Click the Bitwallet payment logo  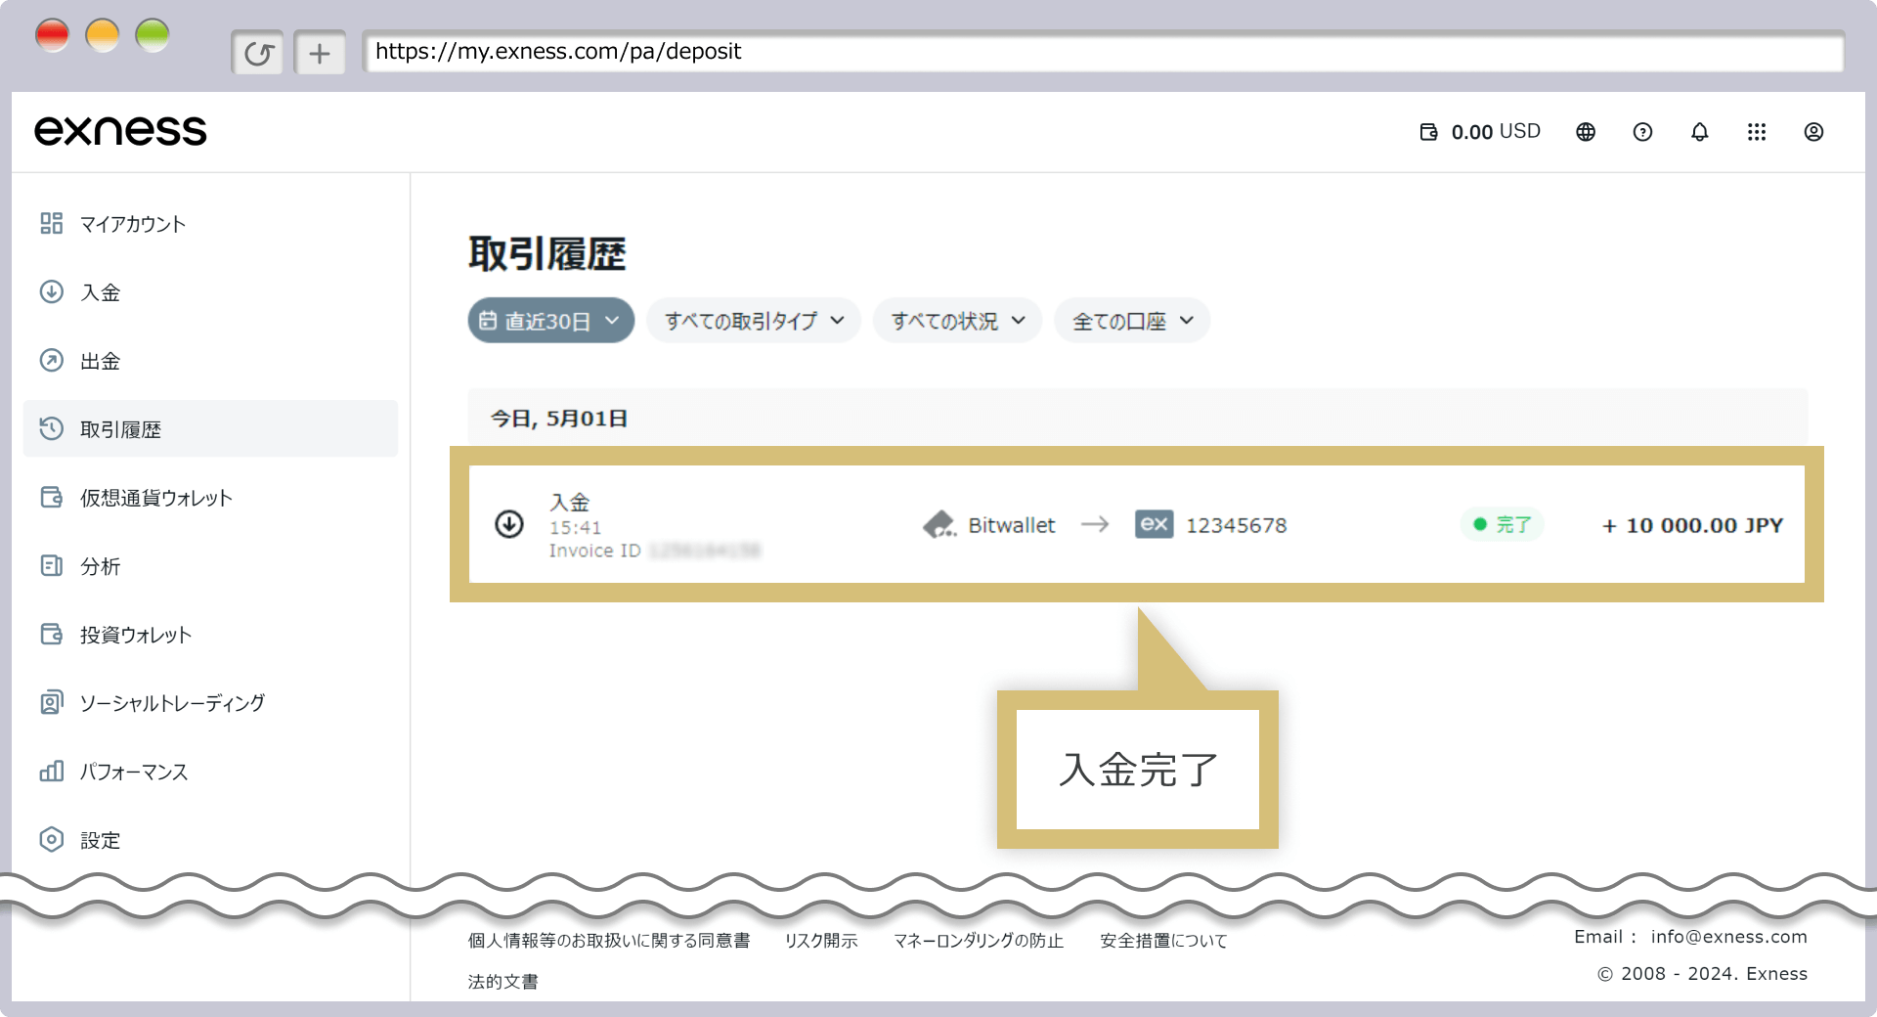[939, 525]
